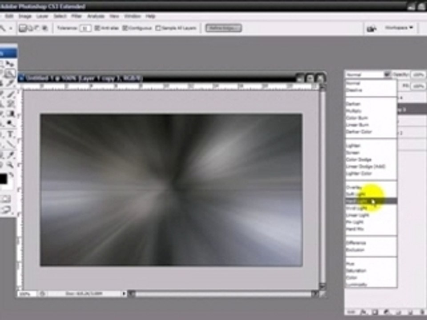Viewport: 427px width, 320px height.
Task: Open the Image menu
Action: coord(25,16)
